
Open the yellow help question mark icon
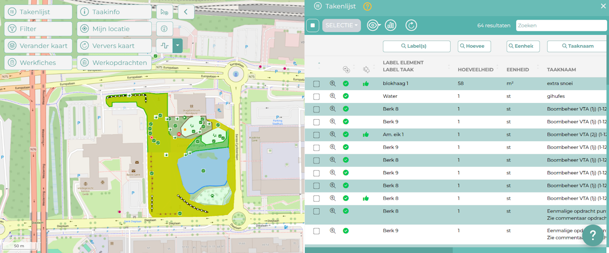(367, 6)
